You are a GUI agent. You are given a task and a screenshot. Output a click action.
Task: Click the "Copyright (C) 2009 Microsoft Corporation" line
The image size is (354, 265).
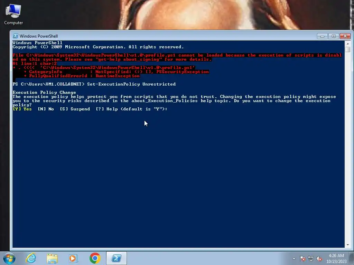pos(98,47)
